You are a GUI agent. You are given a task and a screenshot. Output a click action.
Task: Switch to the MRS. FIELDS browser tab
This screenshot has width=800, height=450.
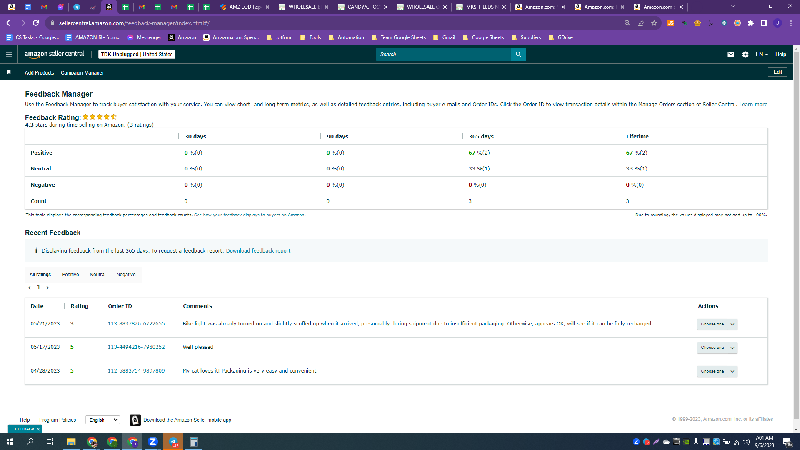tap(481, 7)
